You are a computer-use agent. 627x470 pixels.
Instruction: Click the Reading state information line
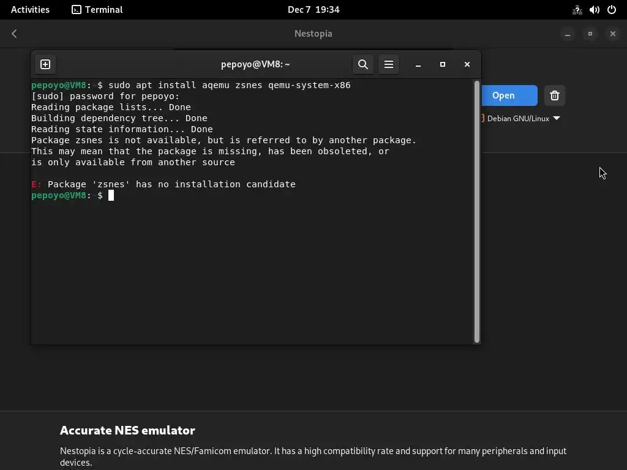[x=122, y=129]
